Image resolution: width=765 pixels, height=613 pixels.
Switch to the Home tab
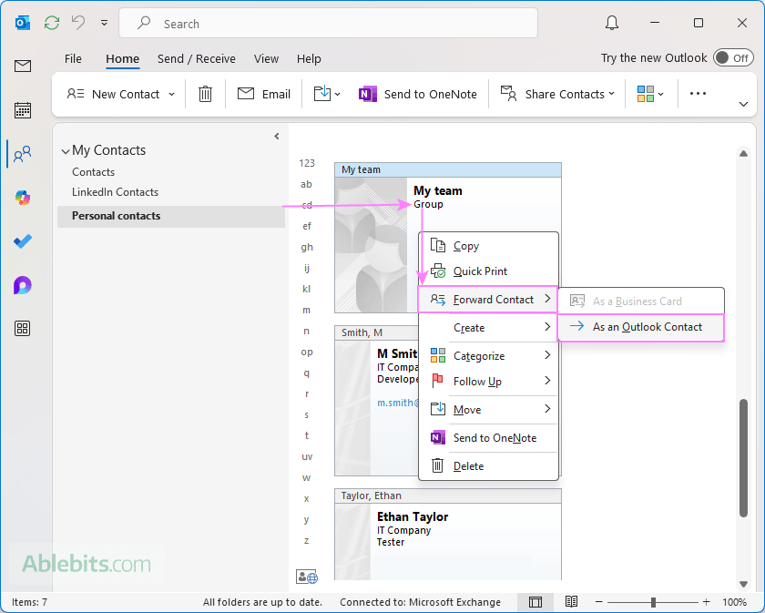tap(122, 58)
